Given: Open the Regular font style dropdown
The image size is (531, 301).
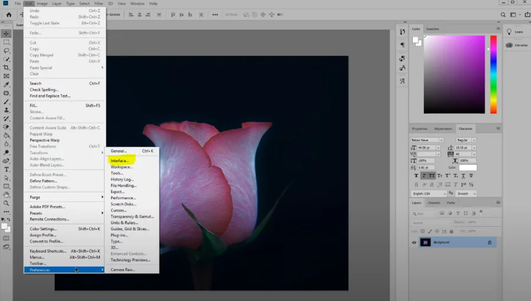Looking at the screenshot, I should [x=474, y=140].
